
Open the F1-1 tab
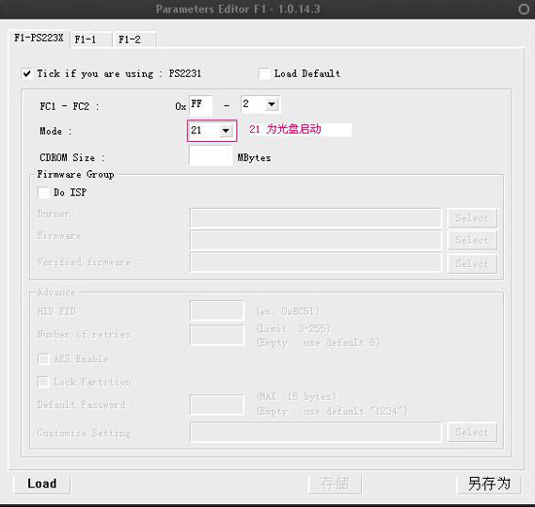tap(91, 40)
